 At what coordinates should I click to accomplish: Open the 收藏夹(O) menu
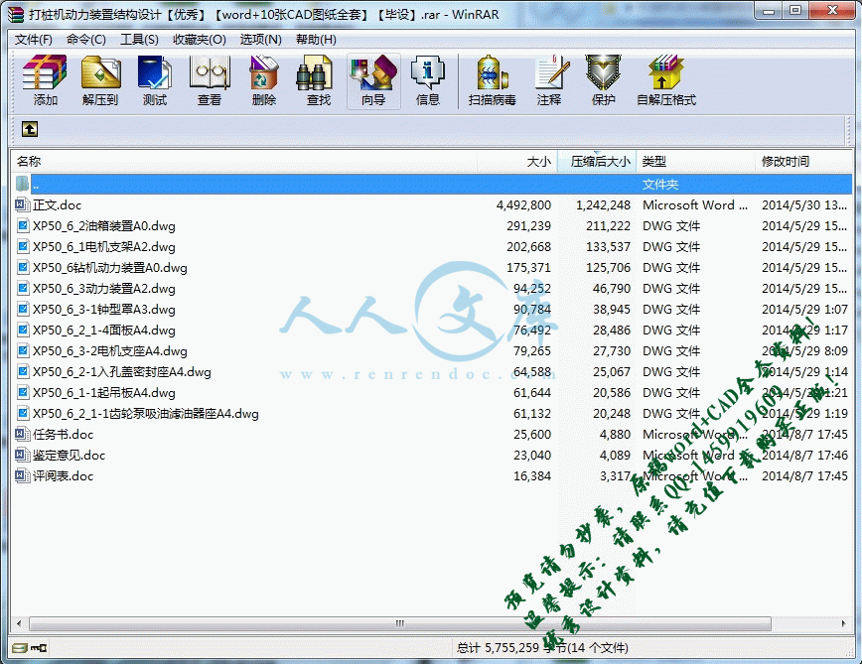pyautogui.click(x=199, y=40)
